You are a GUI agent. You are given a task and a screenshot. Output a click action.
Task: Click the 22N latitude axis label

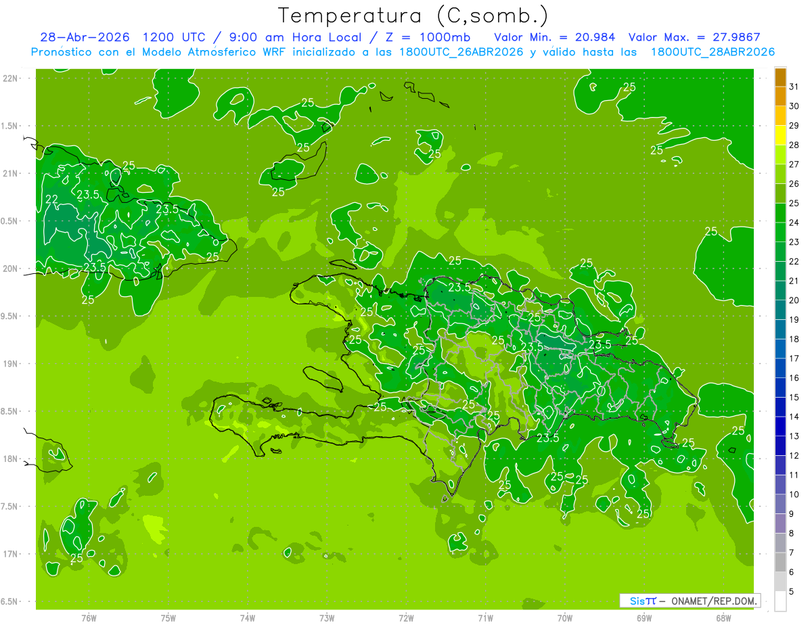click(11, 78)
